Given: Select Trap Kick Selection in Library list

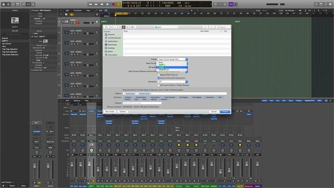Looking at the screenshot, I should (10, 52).
